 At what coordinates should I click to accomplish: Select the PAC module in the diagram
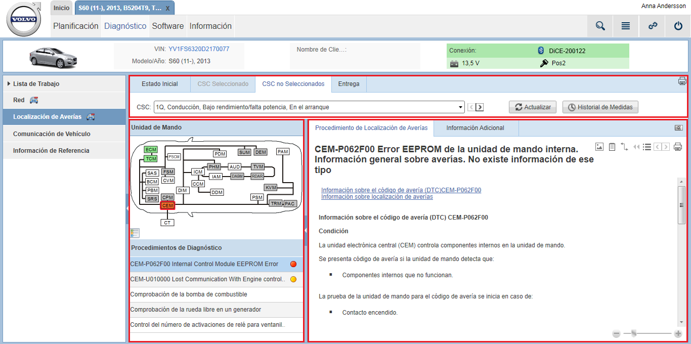click(289, 203)
